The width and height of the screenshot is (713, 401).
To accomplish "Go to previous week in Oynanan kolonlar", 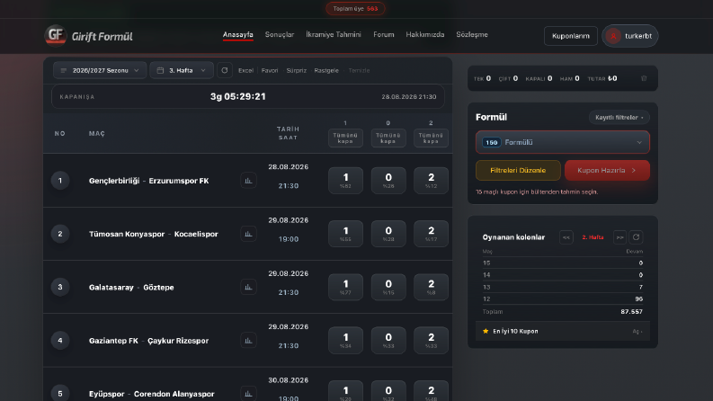I will click(566, 237).
